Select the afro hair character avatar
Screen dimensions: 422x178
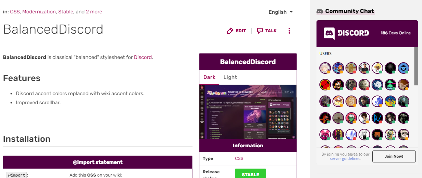[364, 118]
